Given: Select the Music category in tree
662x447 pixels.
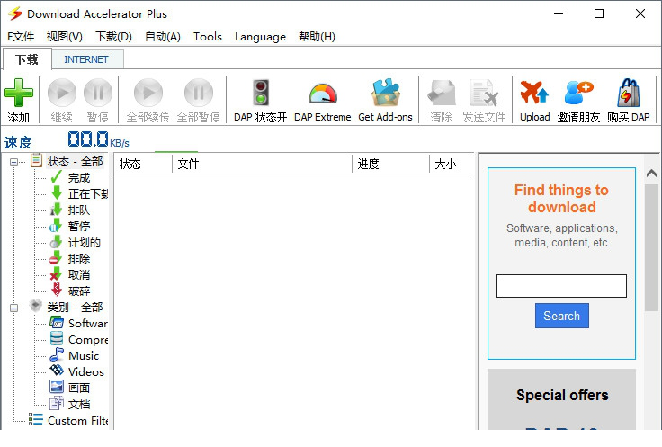Looking at the screenshot, I should pyautogui.click(x=84, y=356).
